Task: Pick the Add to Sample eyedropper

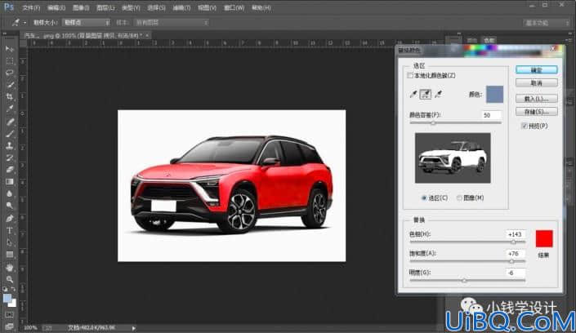Action: click(426, 95)
